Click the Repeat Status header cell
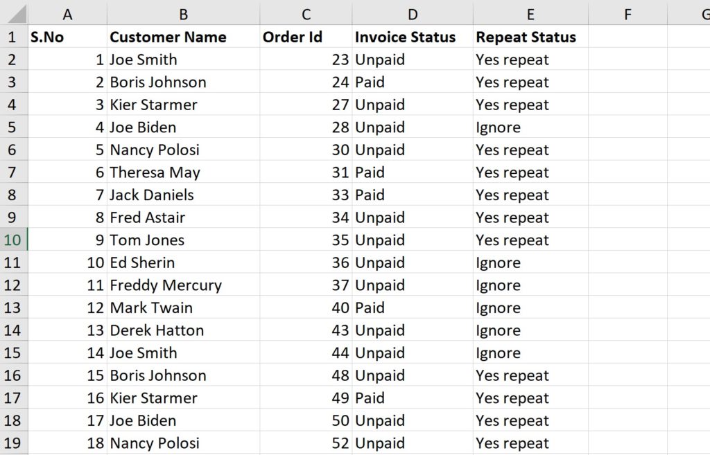The image size is (710, 455). (530, 37)
